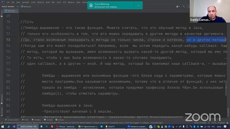The height and width of the screenshot is (129, 230).
Task: Click the Zoom Meetings webcam notification icon
Action: 91,6
